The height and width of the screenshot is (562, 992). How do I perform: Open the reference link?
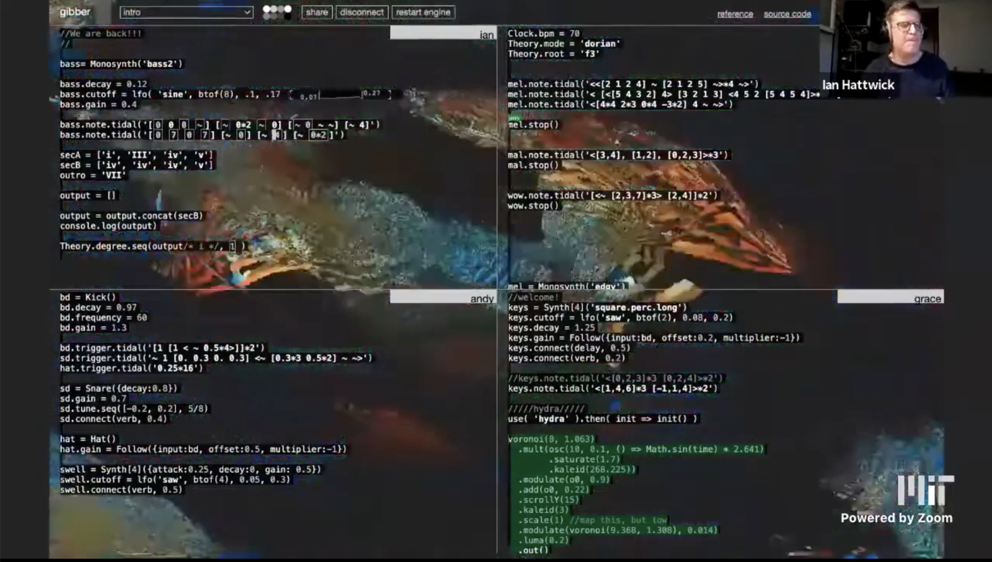[735, 14]
